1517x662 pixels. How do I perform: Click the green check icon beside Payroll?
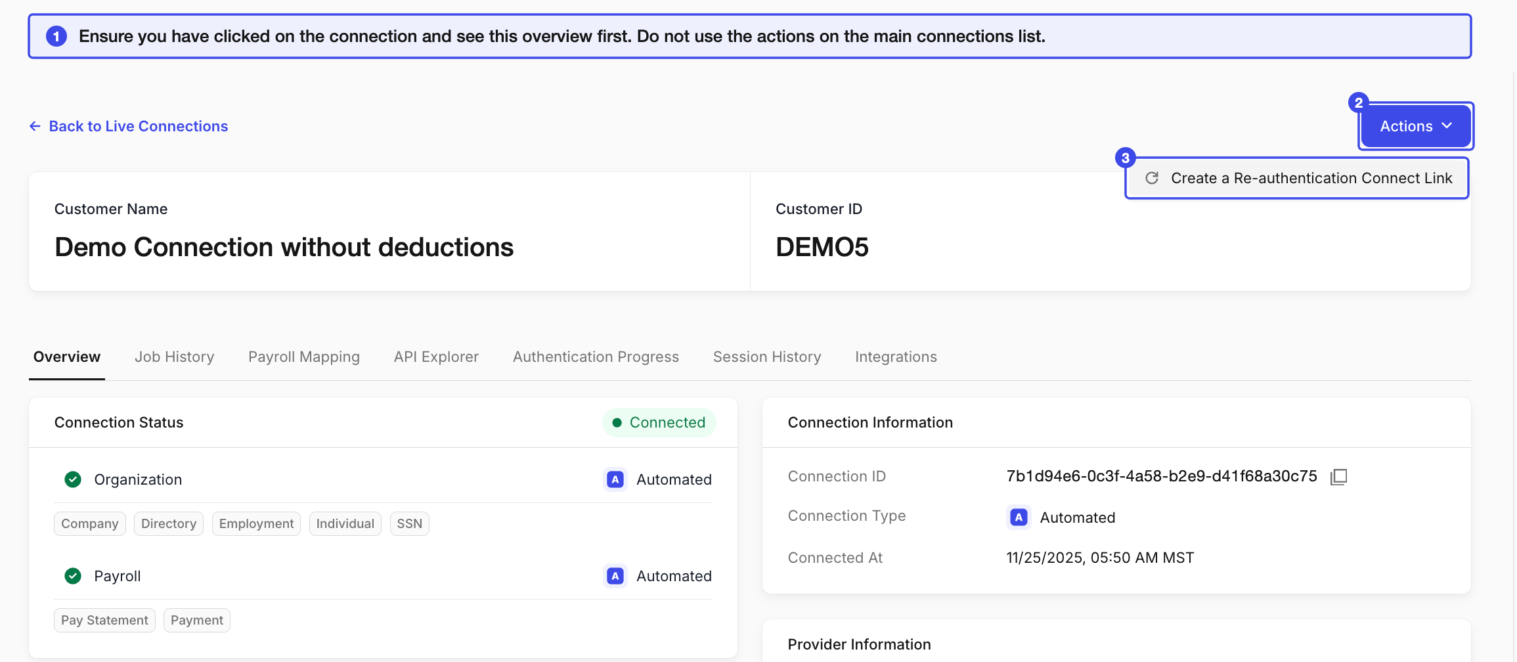point(73,576)
